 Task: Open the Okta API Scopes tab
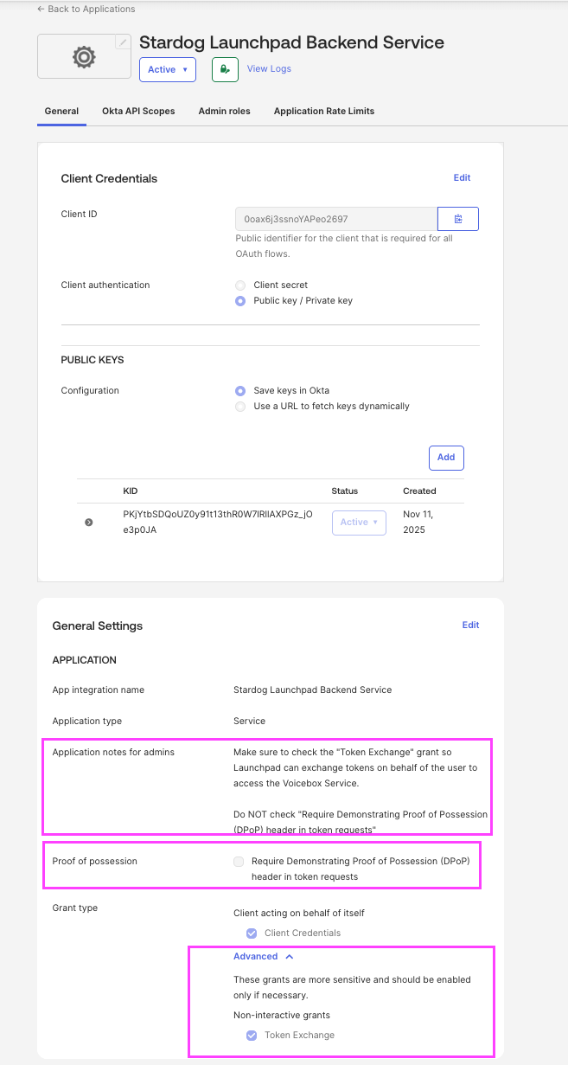click(x=138, y=111)
